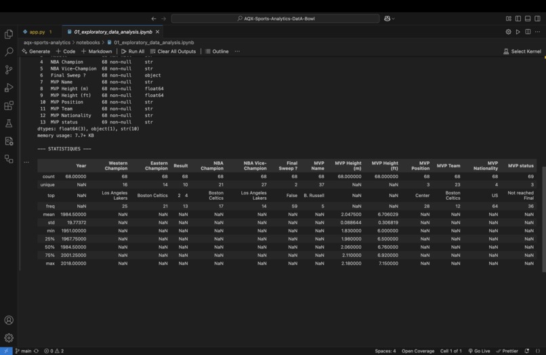Toggle the primary side bar layout icon
Screen dimensions: 546x355
pyautogui.click(x=518, y=18)
